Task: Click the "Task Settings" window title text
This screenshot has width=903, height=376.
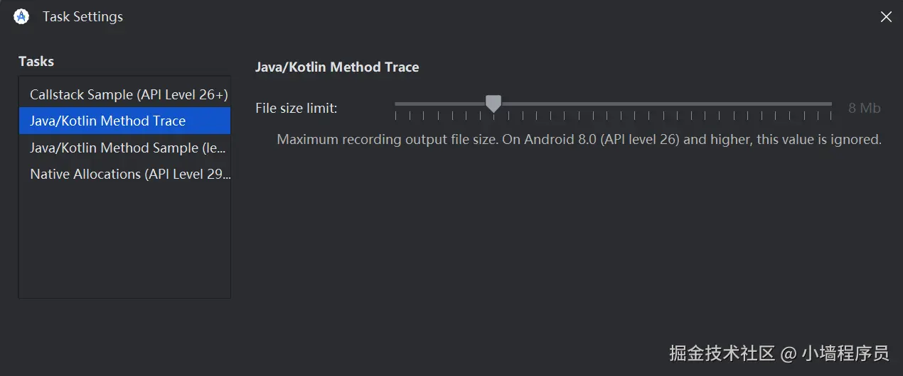Action: [x=82, y=16]
